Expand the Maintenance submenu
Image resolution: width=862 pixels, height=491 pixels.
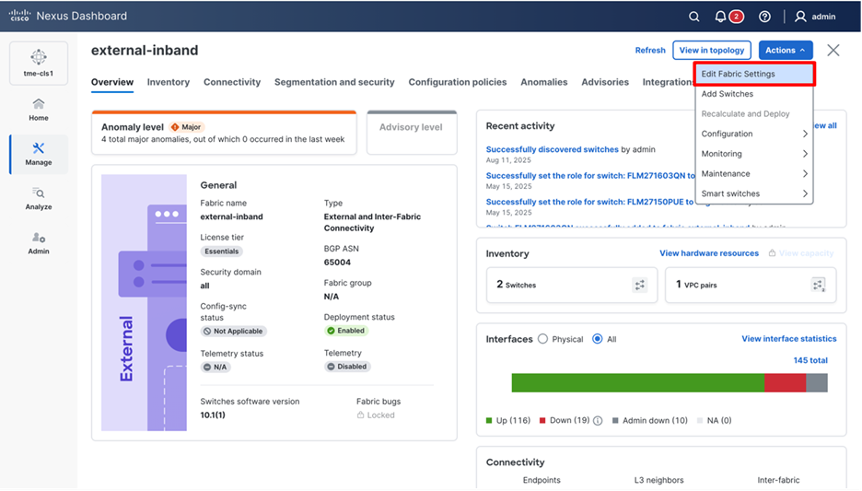tap(753, 174)
